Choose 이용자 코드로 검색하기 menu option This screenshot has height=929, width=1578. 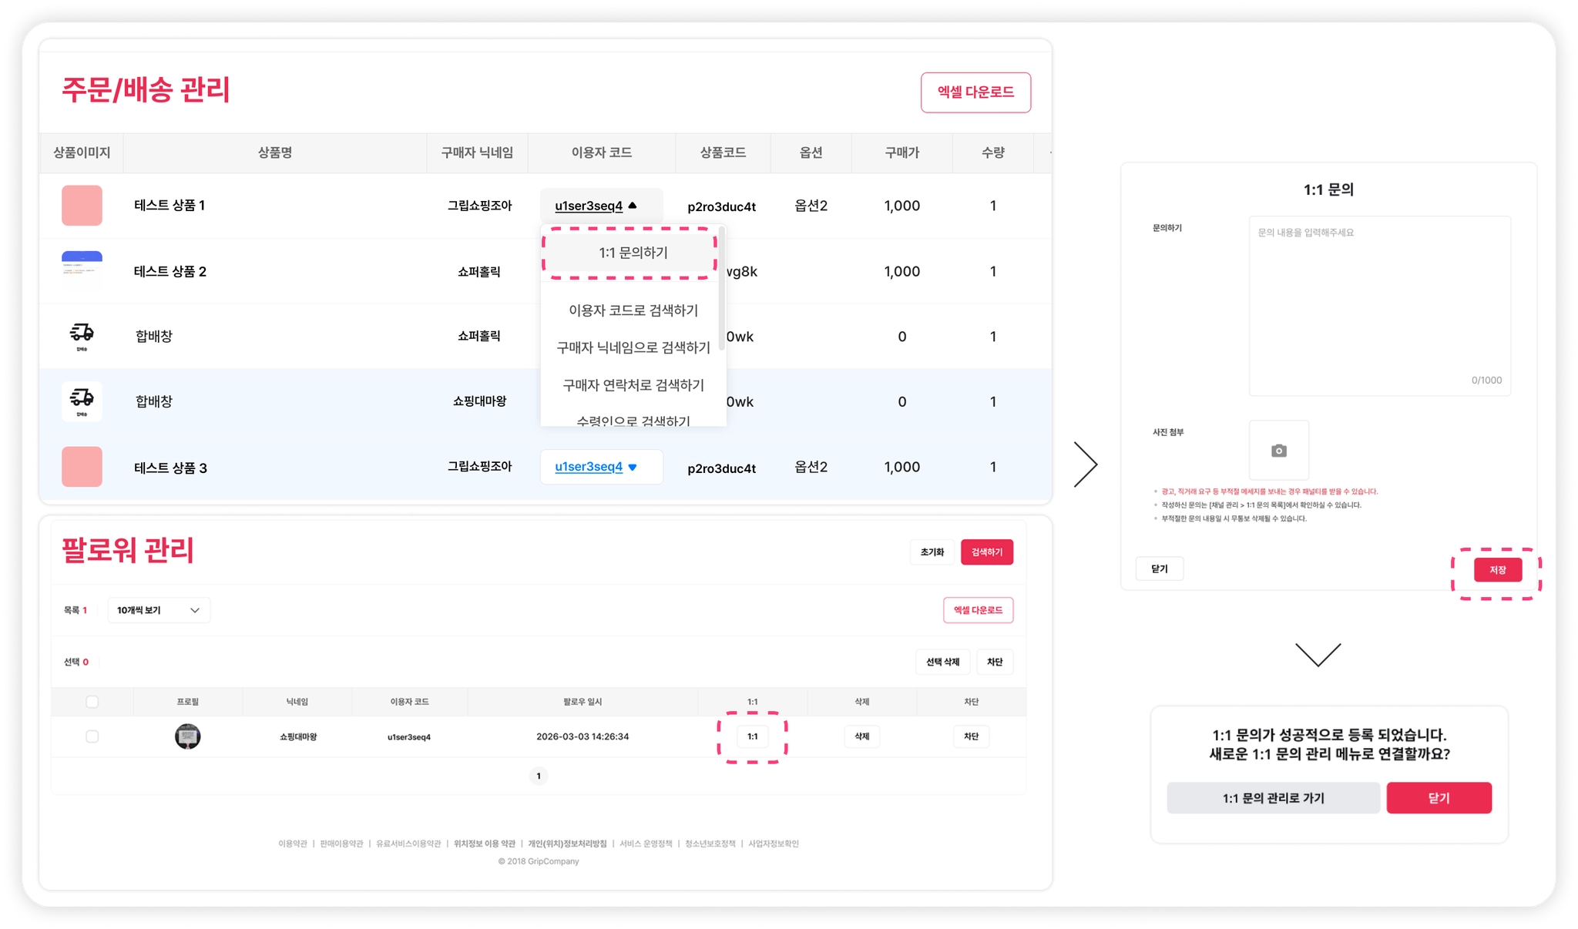(633, 310)
